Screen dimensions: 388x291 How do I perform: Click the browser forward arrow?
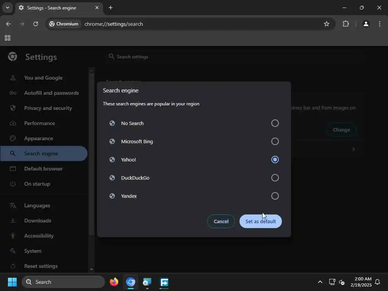coord(22,24)
